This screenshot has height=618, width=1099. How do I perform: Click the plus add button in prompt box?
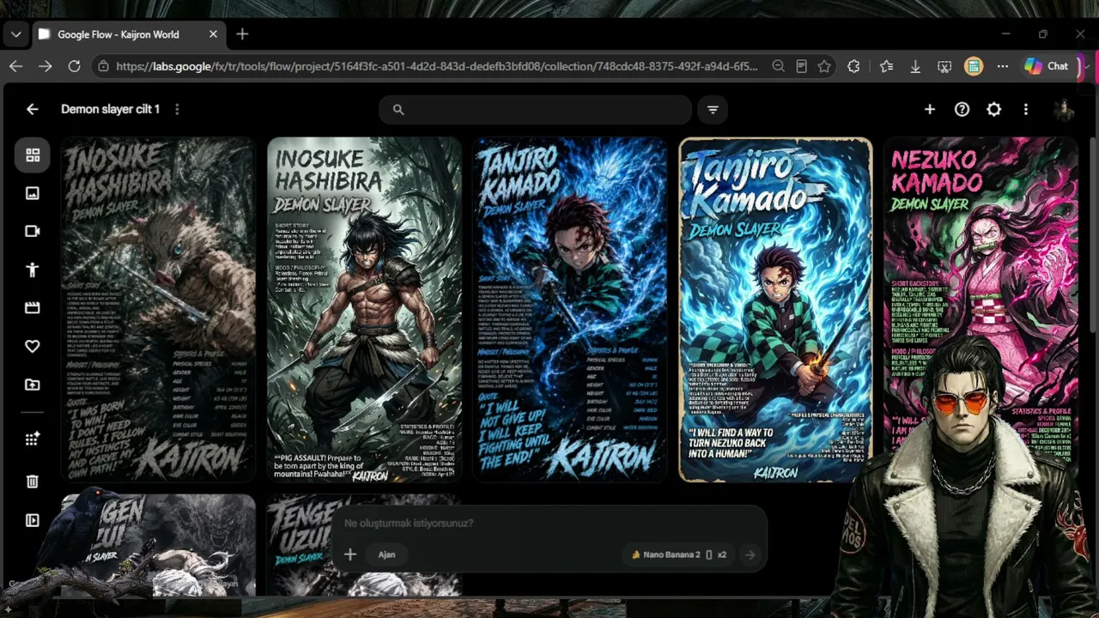pyautogui.click(x=350, y=554)
